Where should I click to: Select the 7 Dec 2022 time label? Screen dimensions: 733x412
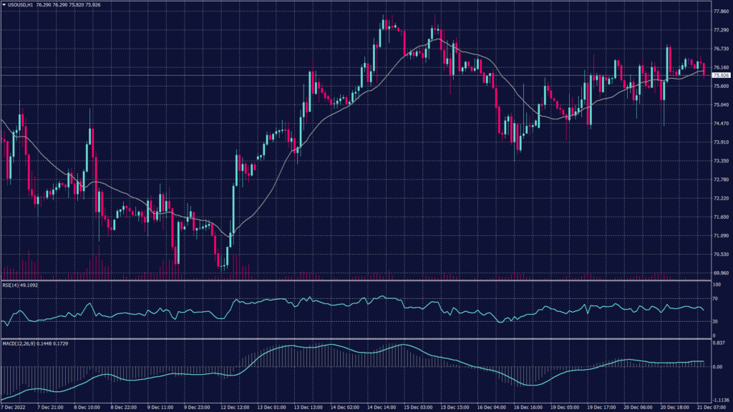[x=13, y=407]
